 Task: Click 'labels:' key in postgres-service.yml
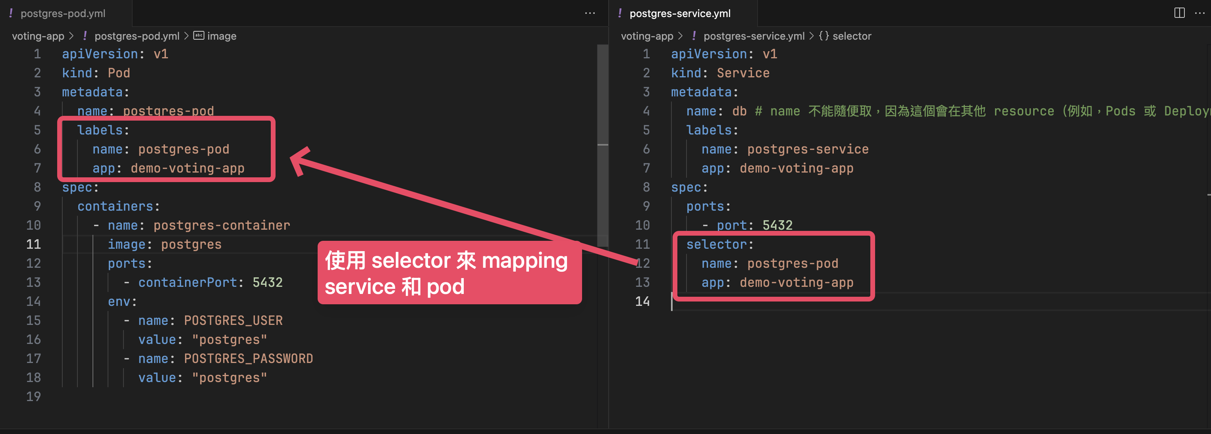coord(712,130)
